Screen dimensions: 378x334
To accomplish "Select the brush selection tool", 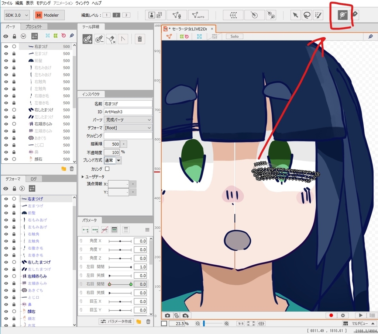I will [318, 15].
